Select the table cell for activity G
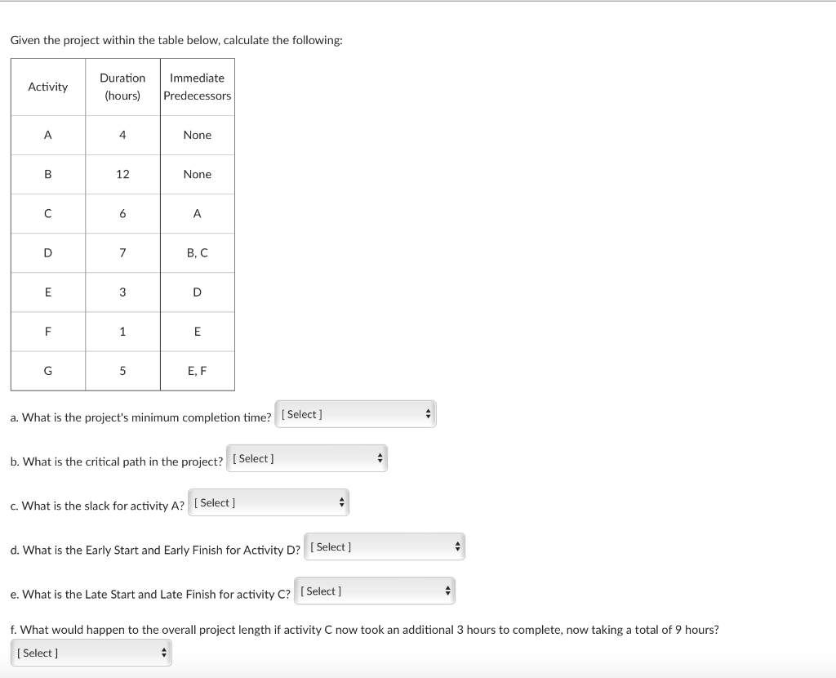Screen dimensions: 836x678 48,370
